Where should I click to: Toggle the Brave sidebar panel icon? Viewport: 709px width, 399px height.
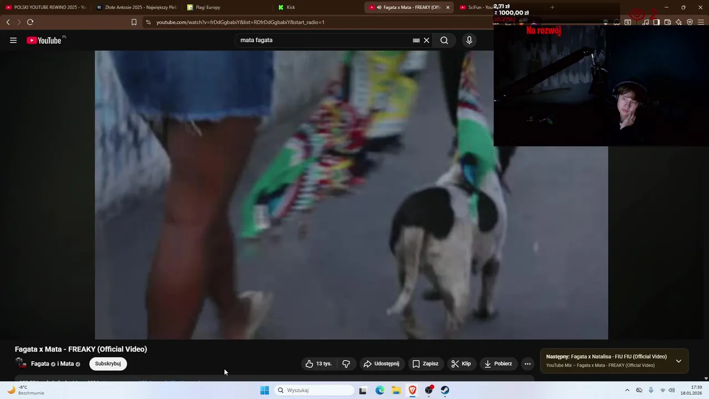click(656, 22)
